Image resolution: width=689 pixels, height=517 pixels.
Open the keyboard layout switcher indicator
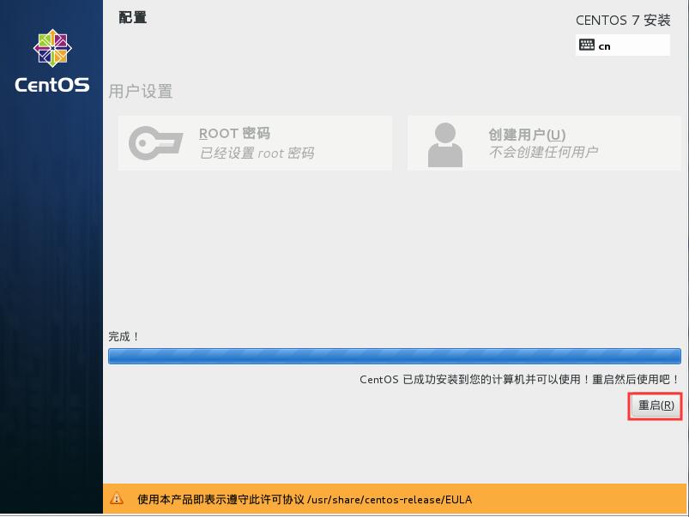pos(622,45)
